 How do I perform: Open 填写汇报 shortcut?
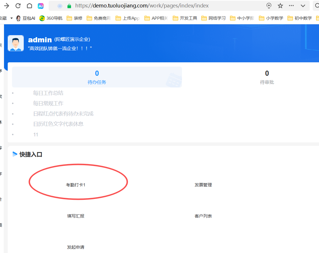click(76, 216)
